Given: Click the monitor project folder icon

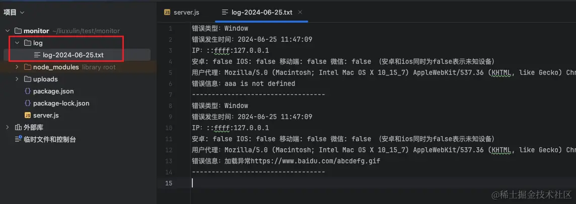Looking at the screenshot, I should pos(18,31).
